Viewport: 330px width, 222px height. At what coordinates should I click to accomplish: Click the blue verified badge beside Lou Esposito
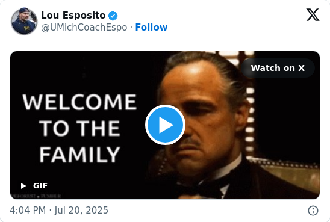click(x=113, y=16)
